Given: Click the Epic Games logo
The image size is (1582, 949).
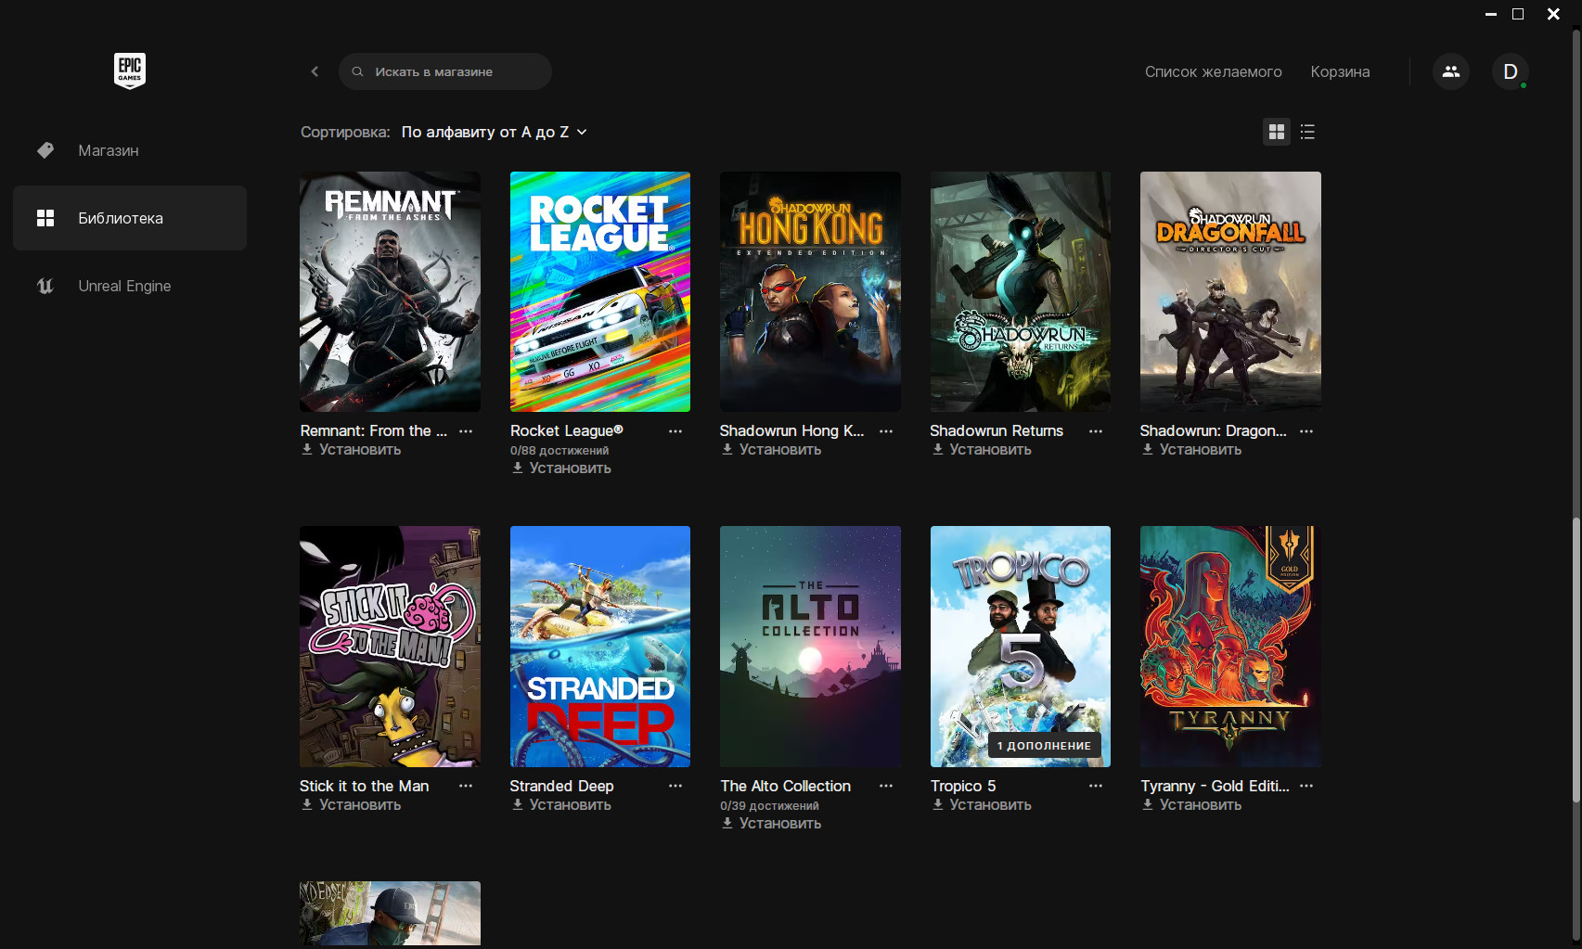Looking at the screenshot, I should click(x=130, y=71).
